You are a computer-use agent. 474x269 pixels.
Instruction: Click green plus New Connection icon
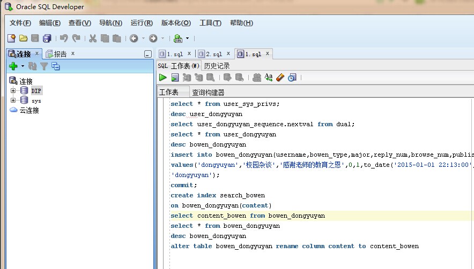(x=13, y=66)
